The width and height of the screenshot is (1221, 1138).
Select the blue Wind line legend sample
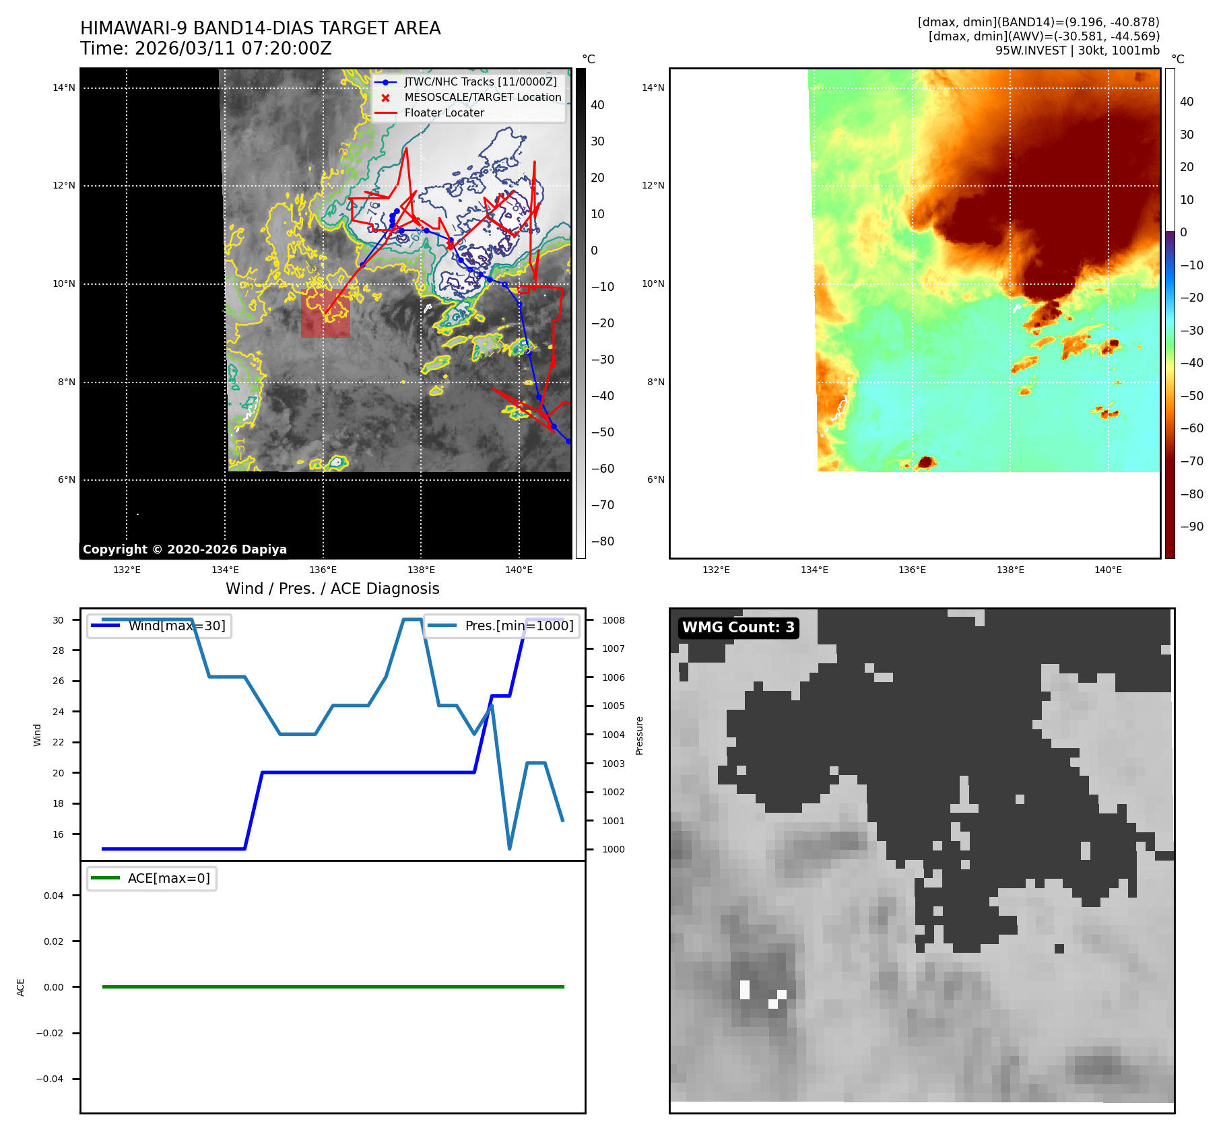pyautogui.click(x=105, y=626)
